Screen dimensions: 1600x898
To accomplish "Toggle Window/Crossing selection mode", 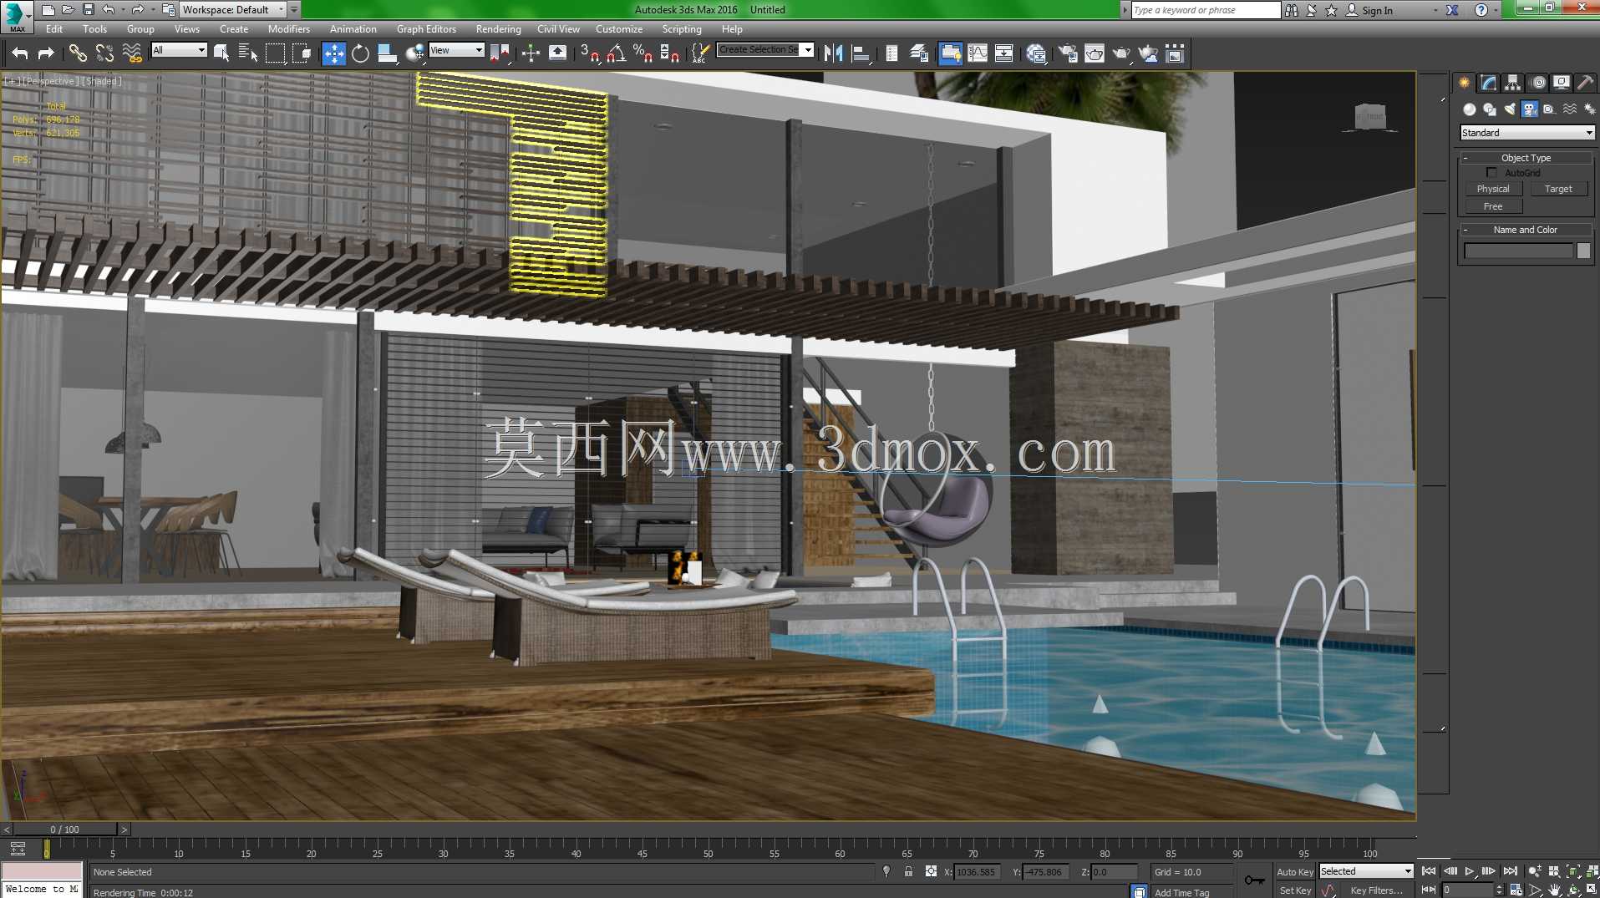I will click(302, 53).
